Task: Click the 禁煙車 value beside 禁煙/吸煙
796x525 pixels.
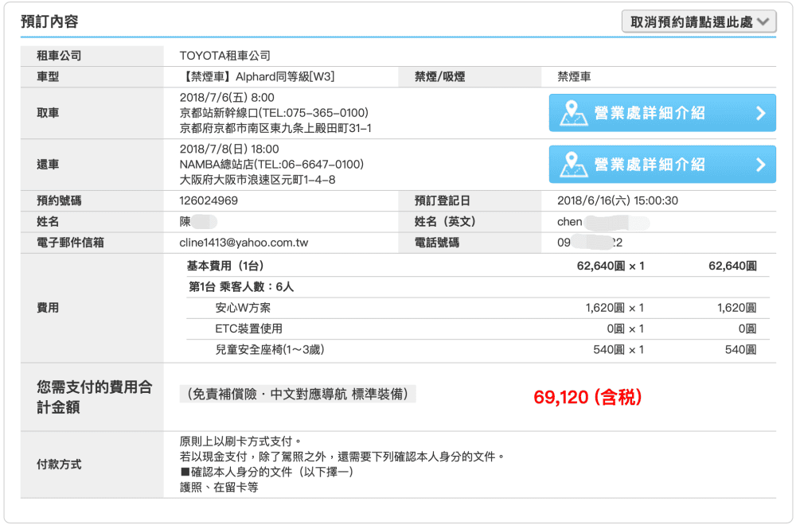Action: click(574, 76)
